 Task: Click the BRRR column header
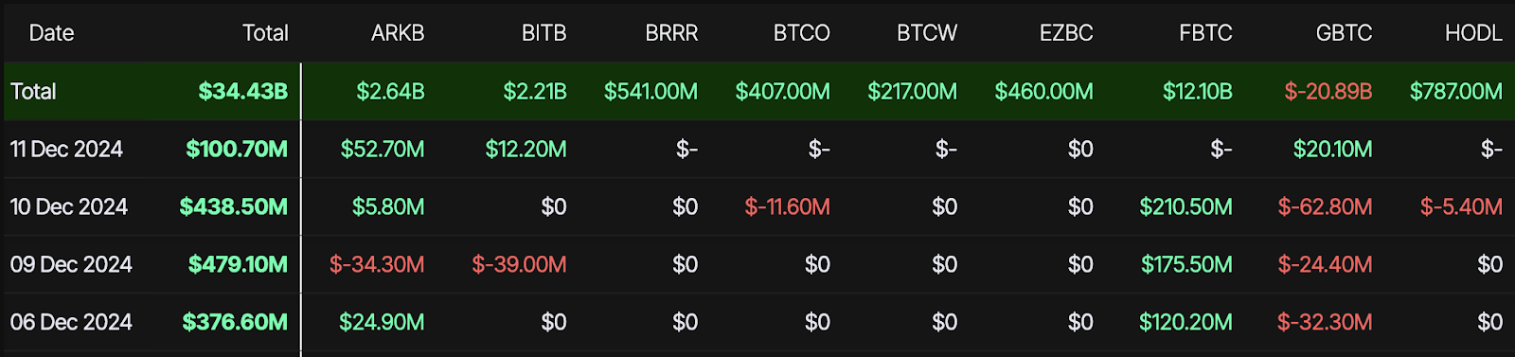pyautogui.click(x=671, y=33)
